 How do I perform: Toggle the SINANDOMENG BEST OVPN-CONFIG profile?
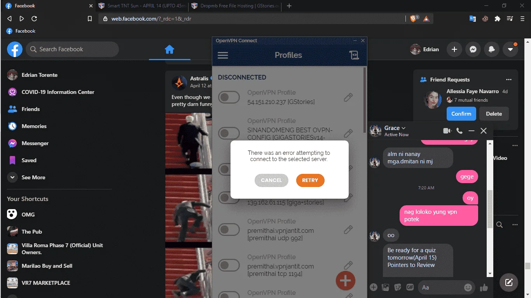[x=229, y=133]
